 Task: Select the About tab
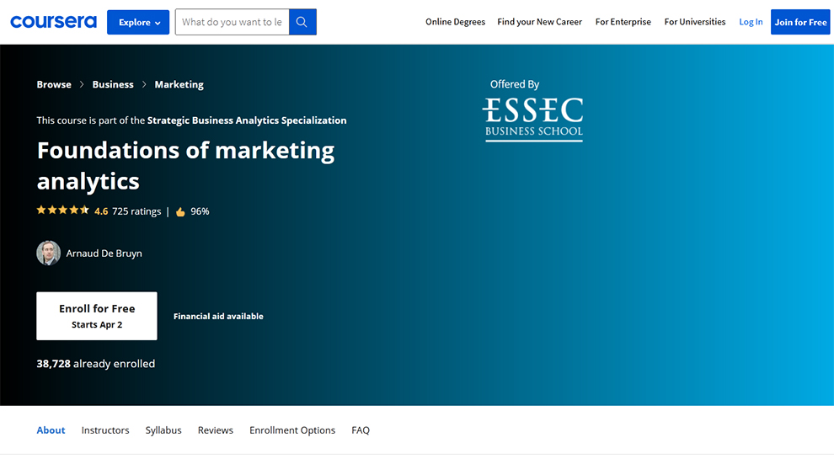tap(51, 430)
